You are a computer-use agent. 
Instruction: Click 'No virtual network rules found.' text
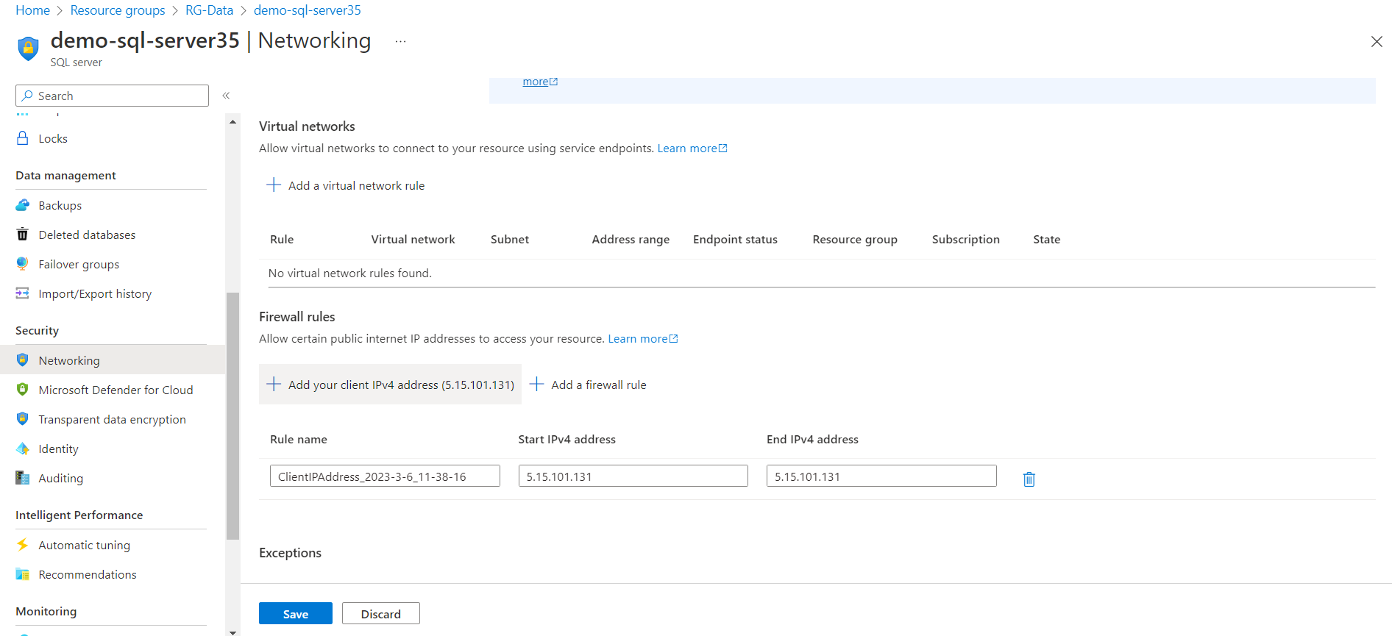[x=350, y=273]
